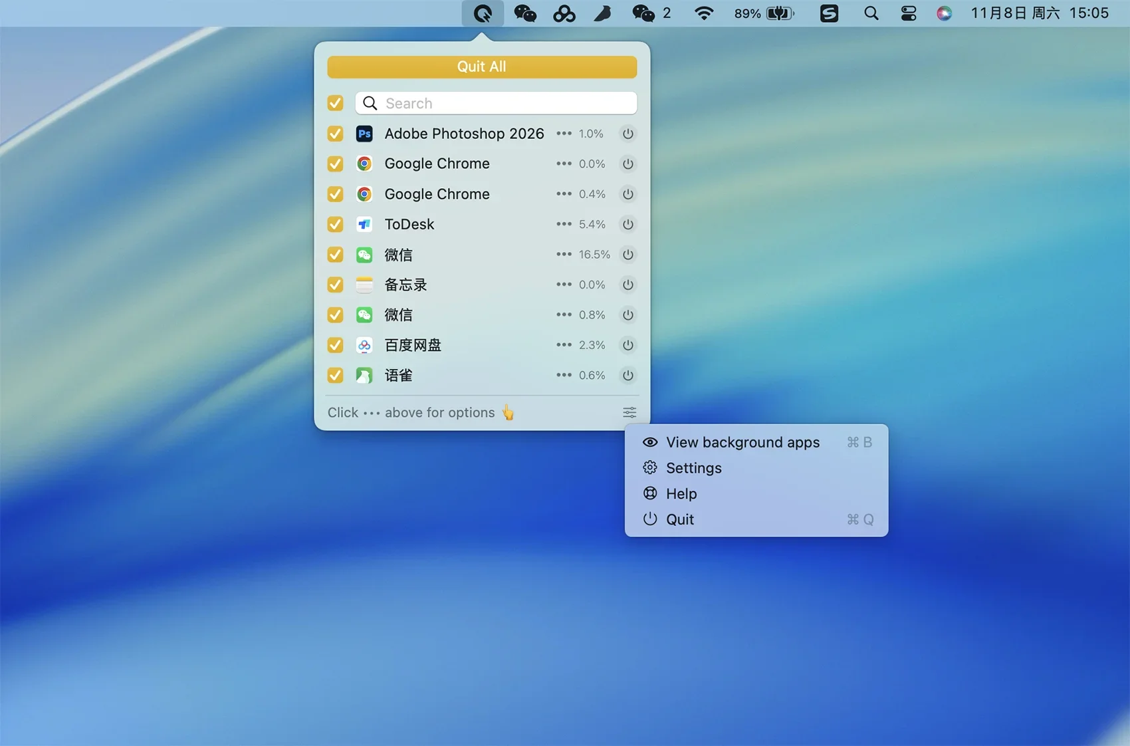Open Settings from the popup menu
The width and height of the screenshot is (1130, 746).
pos(693,468)
